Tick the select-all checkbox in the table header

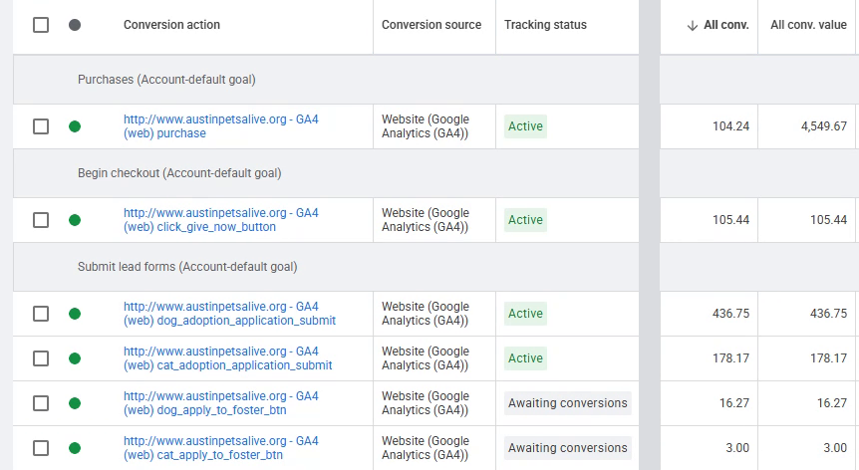pos(41,25)
